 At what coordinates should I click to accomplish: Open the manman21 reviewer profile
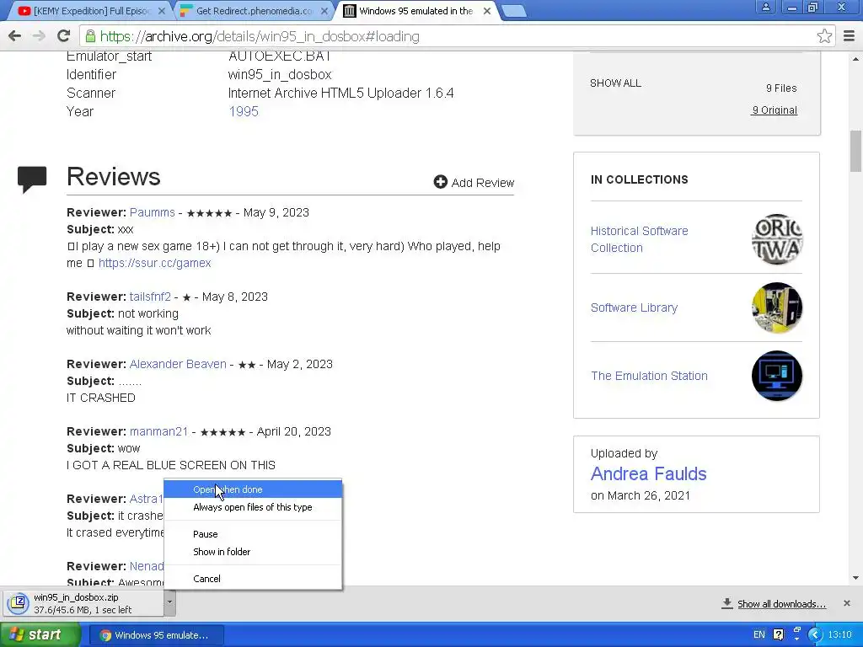(158, 431)
